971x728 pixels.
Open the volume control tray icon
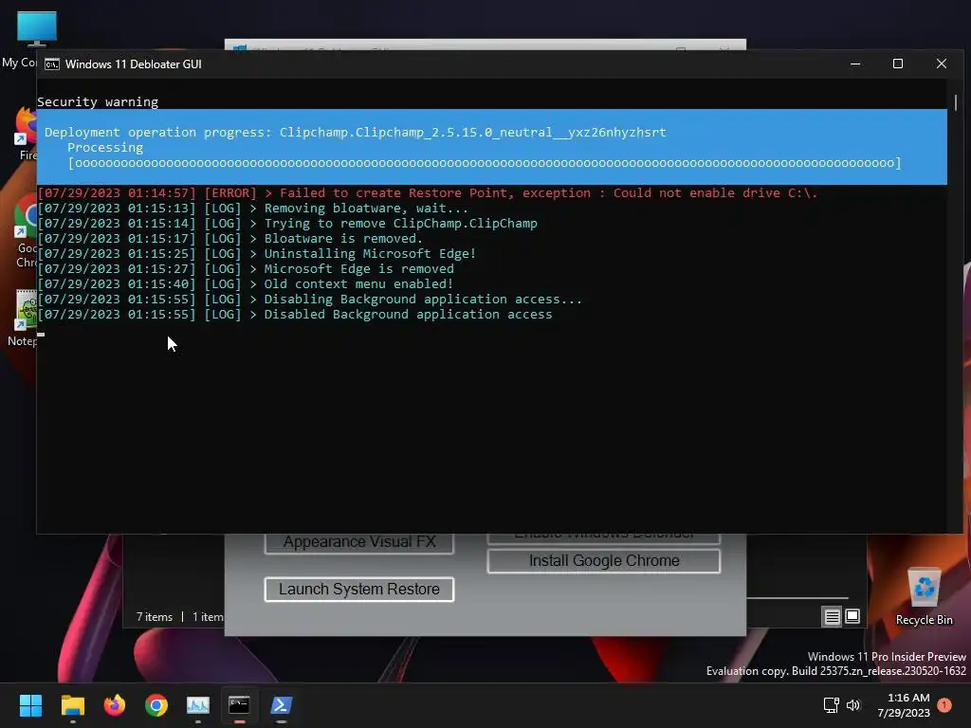[853, 705]
